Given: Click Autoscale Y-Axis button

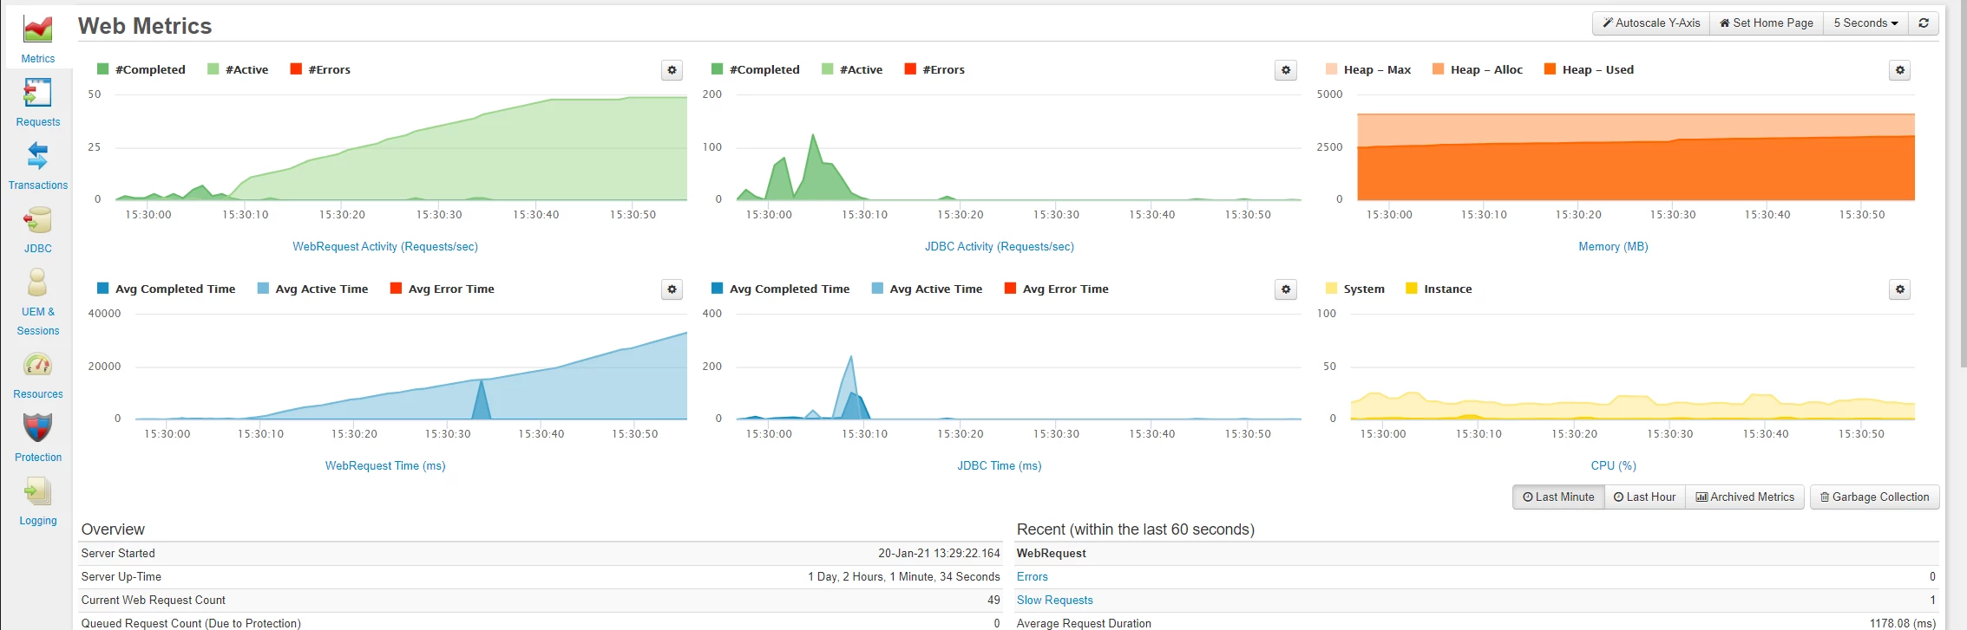Looking at the screenshot, I should coord(1651,23).
